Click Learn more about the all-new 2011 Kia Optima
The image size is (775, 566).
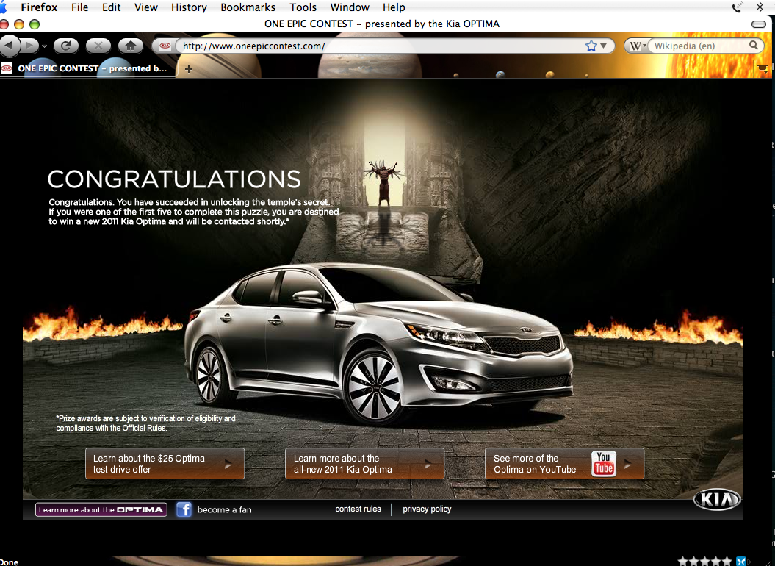pyautogui.click(x=364, y=464)
